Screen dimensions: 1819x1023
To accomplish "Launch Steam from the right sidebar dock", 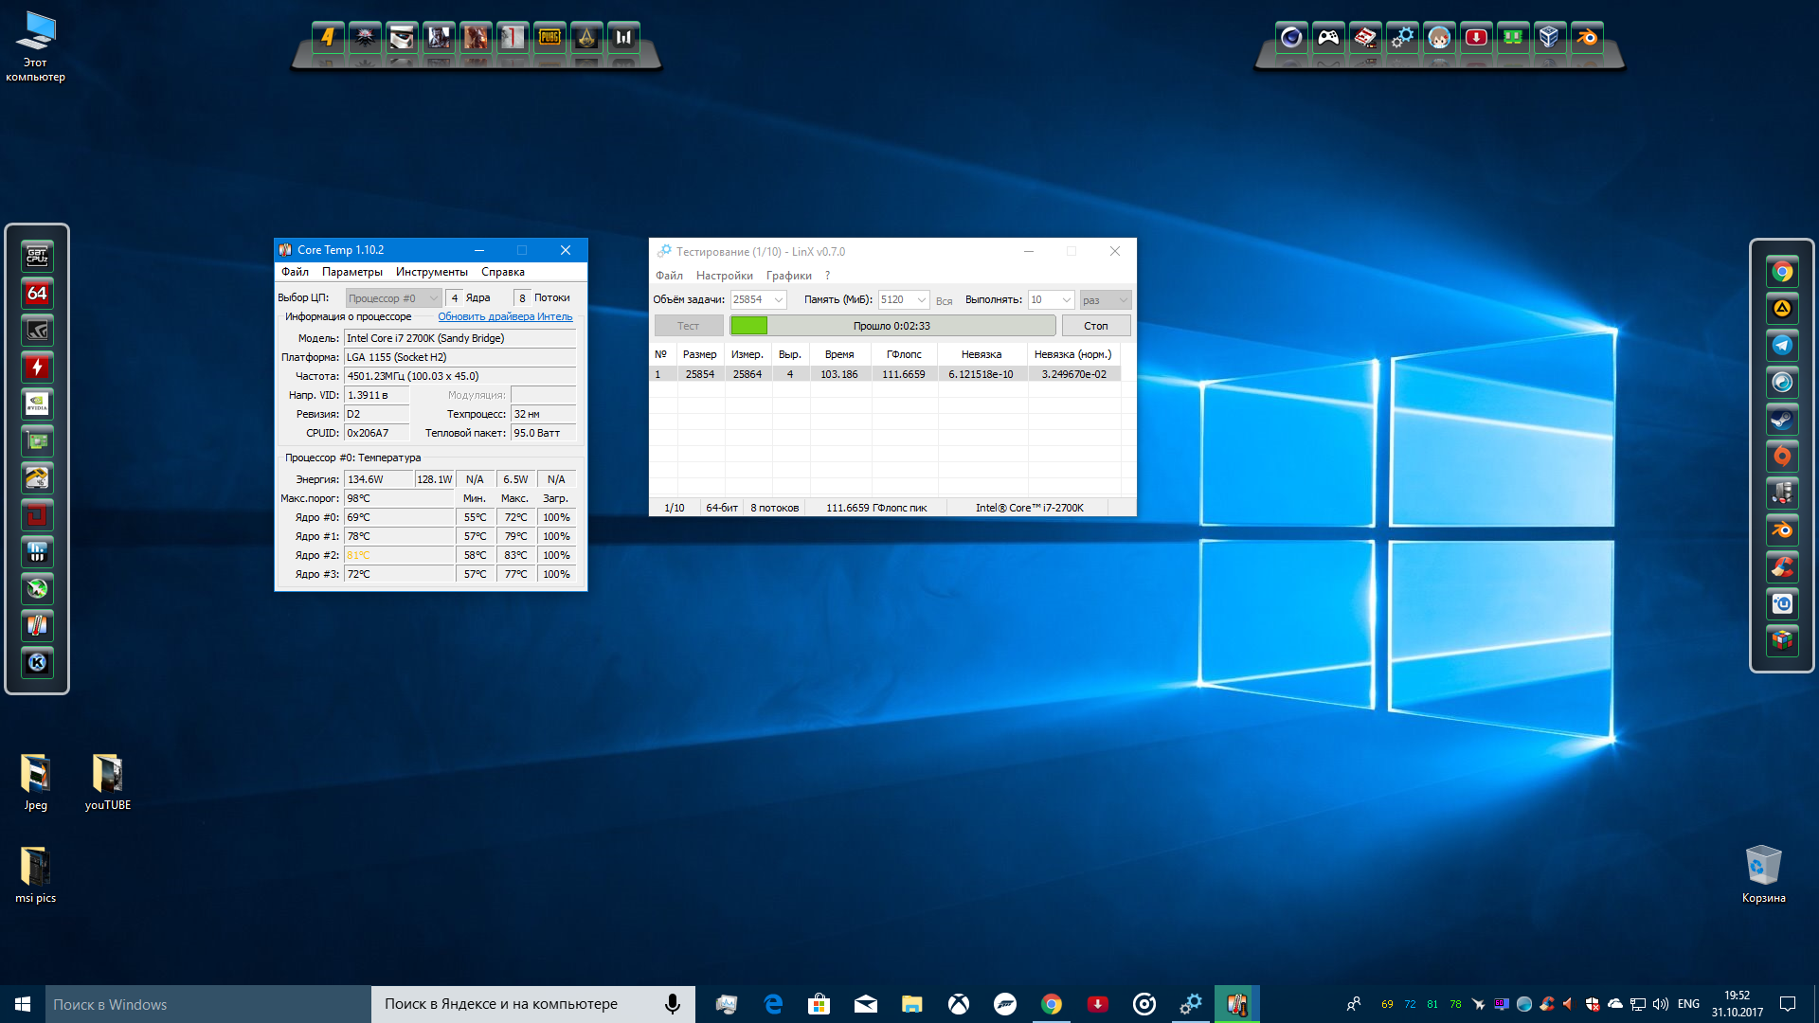I will 1782,420.
